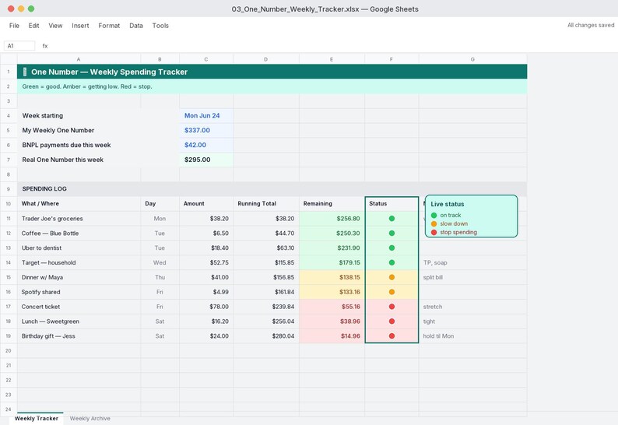Select column E header

tap(332, 59)
